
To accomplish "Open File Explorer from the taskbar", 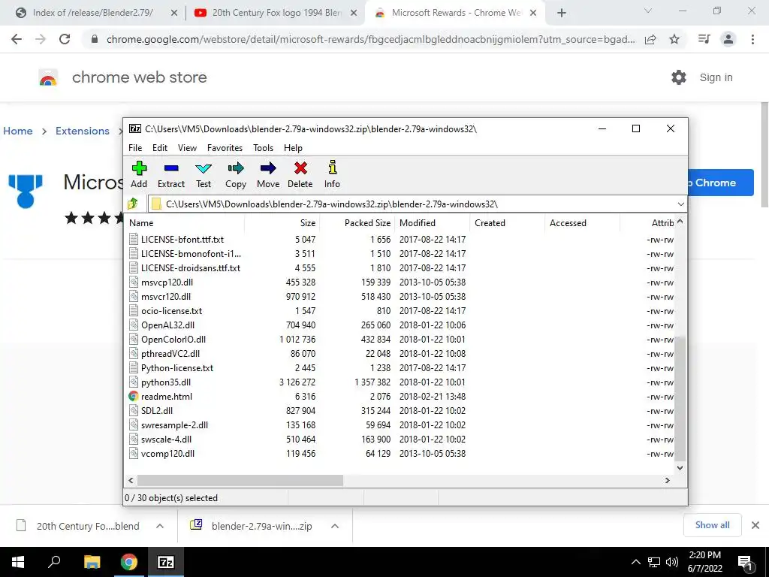I will 92,562.
